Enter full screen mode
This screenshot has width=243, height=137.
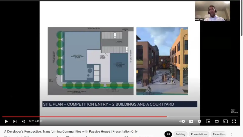coord(234,121)
